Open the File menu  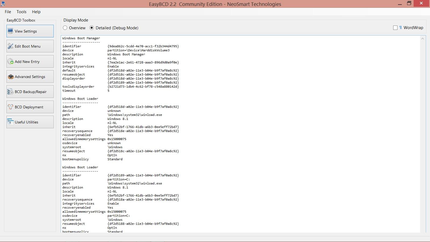(x=8, y=12)
